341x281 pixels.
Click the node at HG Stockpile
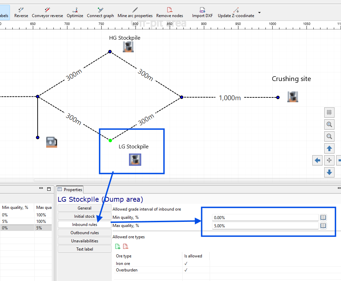110,52
